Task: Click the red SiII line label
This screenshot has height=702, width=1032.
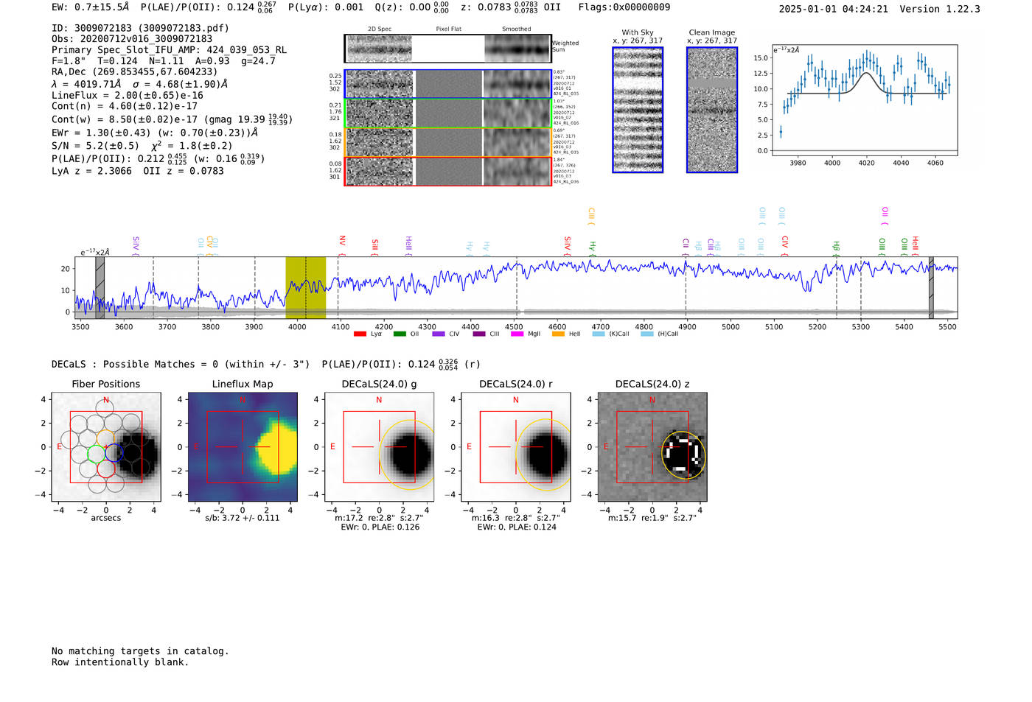Action: point(374,246)
